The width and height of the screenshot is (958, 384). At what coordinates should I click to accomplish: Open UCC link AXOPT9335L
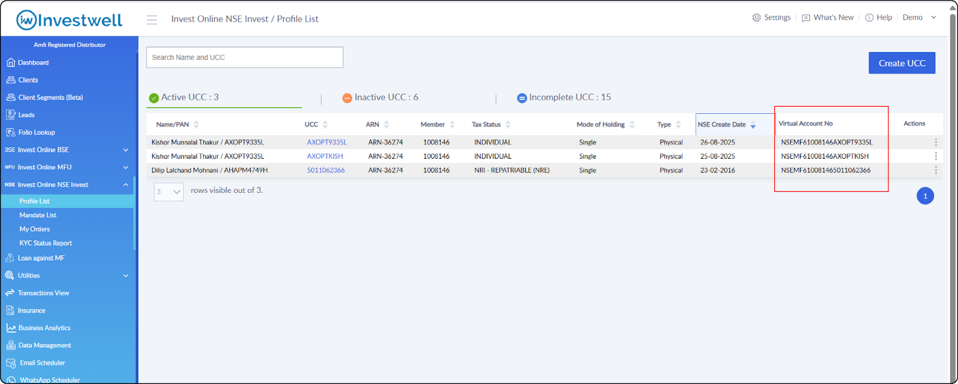tap(326, 143)
